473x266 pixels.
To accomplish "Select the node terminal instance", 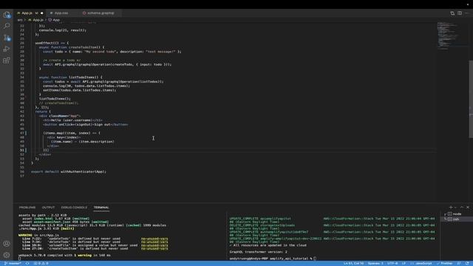I will (456, 214).
